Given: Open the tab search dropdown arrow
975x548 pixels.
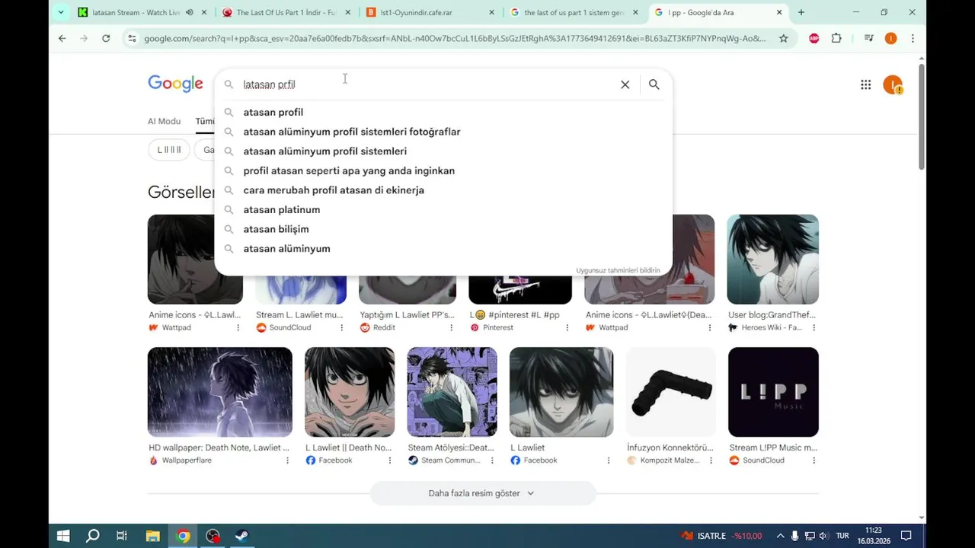Looking at the screenshot, I should [61, 12].
